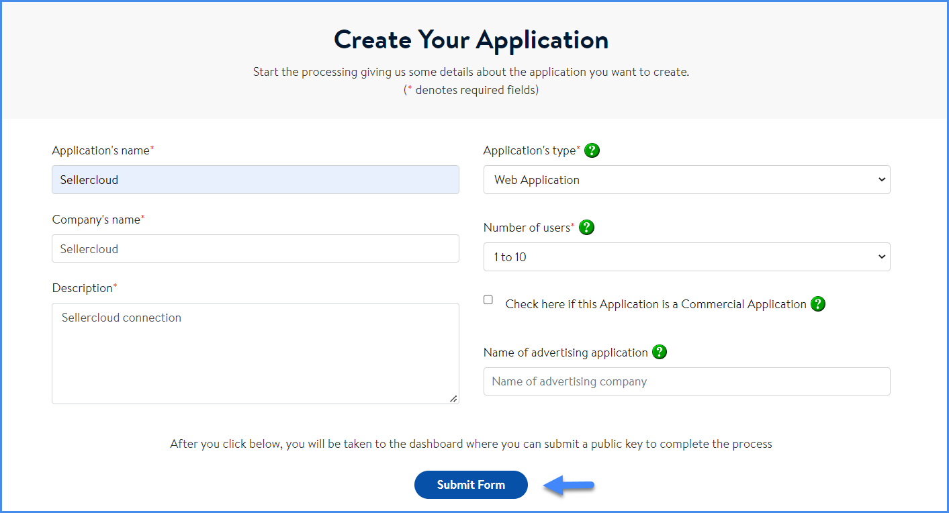Focus the Company's name input field
This screenshot has height=513, width=949.
tap(255, 248)
